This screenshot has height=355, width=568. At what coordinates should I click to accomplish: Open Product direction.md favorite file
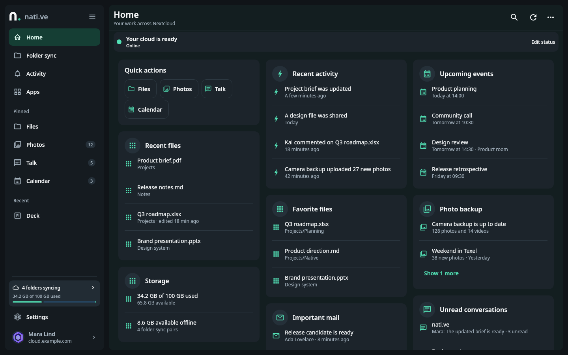[336, 254]
